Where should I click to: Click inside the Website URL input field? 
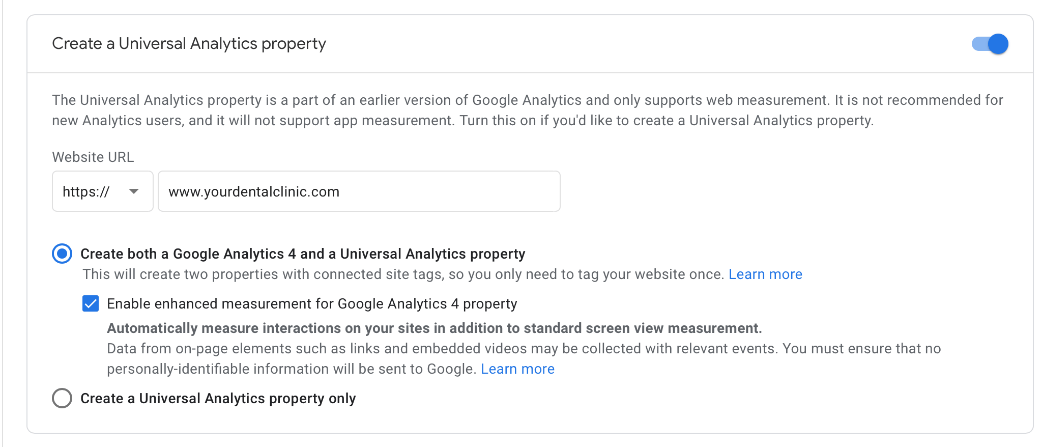coord(359,191)
